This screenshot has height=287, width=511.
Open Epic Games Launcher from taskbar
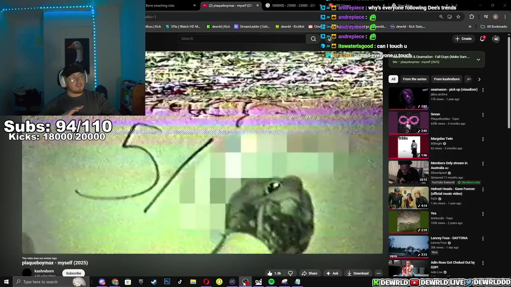(x=141, y=282)
